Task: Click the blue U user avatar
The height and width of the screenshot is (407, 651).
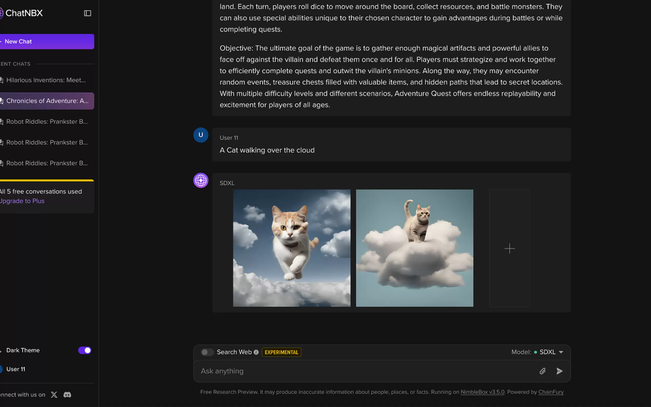Action: pos(201,135)
